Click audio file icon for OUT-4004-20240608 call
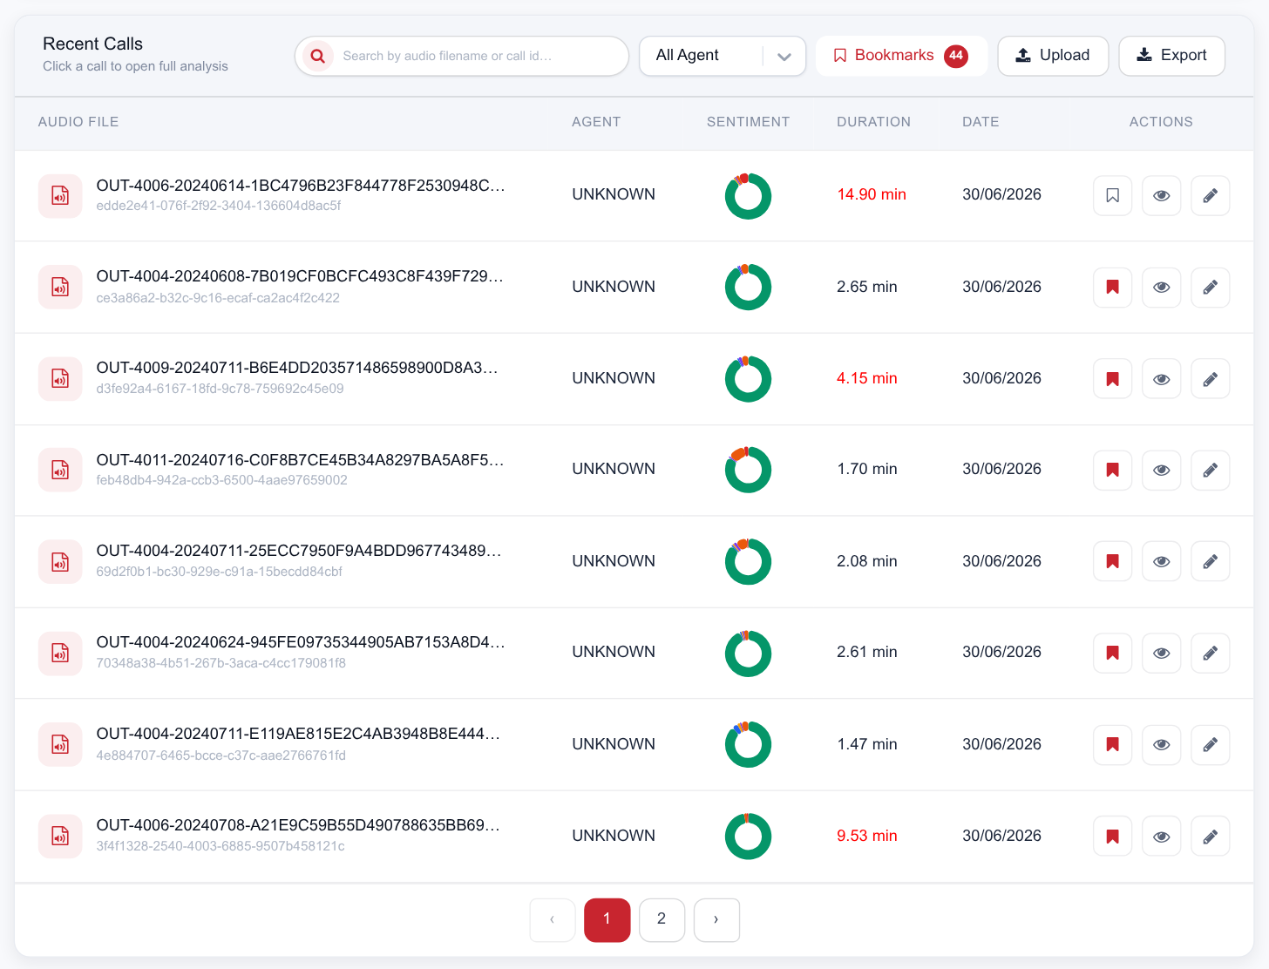This screenshot has height=969, width=1269. coord(60,288)
